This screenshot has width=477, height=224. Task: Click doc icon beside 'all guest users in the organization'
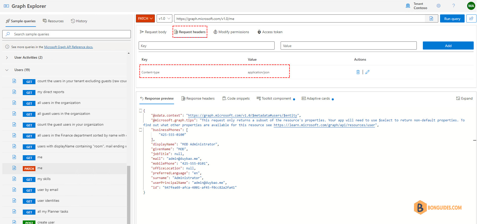pos(14,114)
